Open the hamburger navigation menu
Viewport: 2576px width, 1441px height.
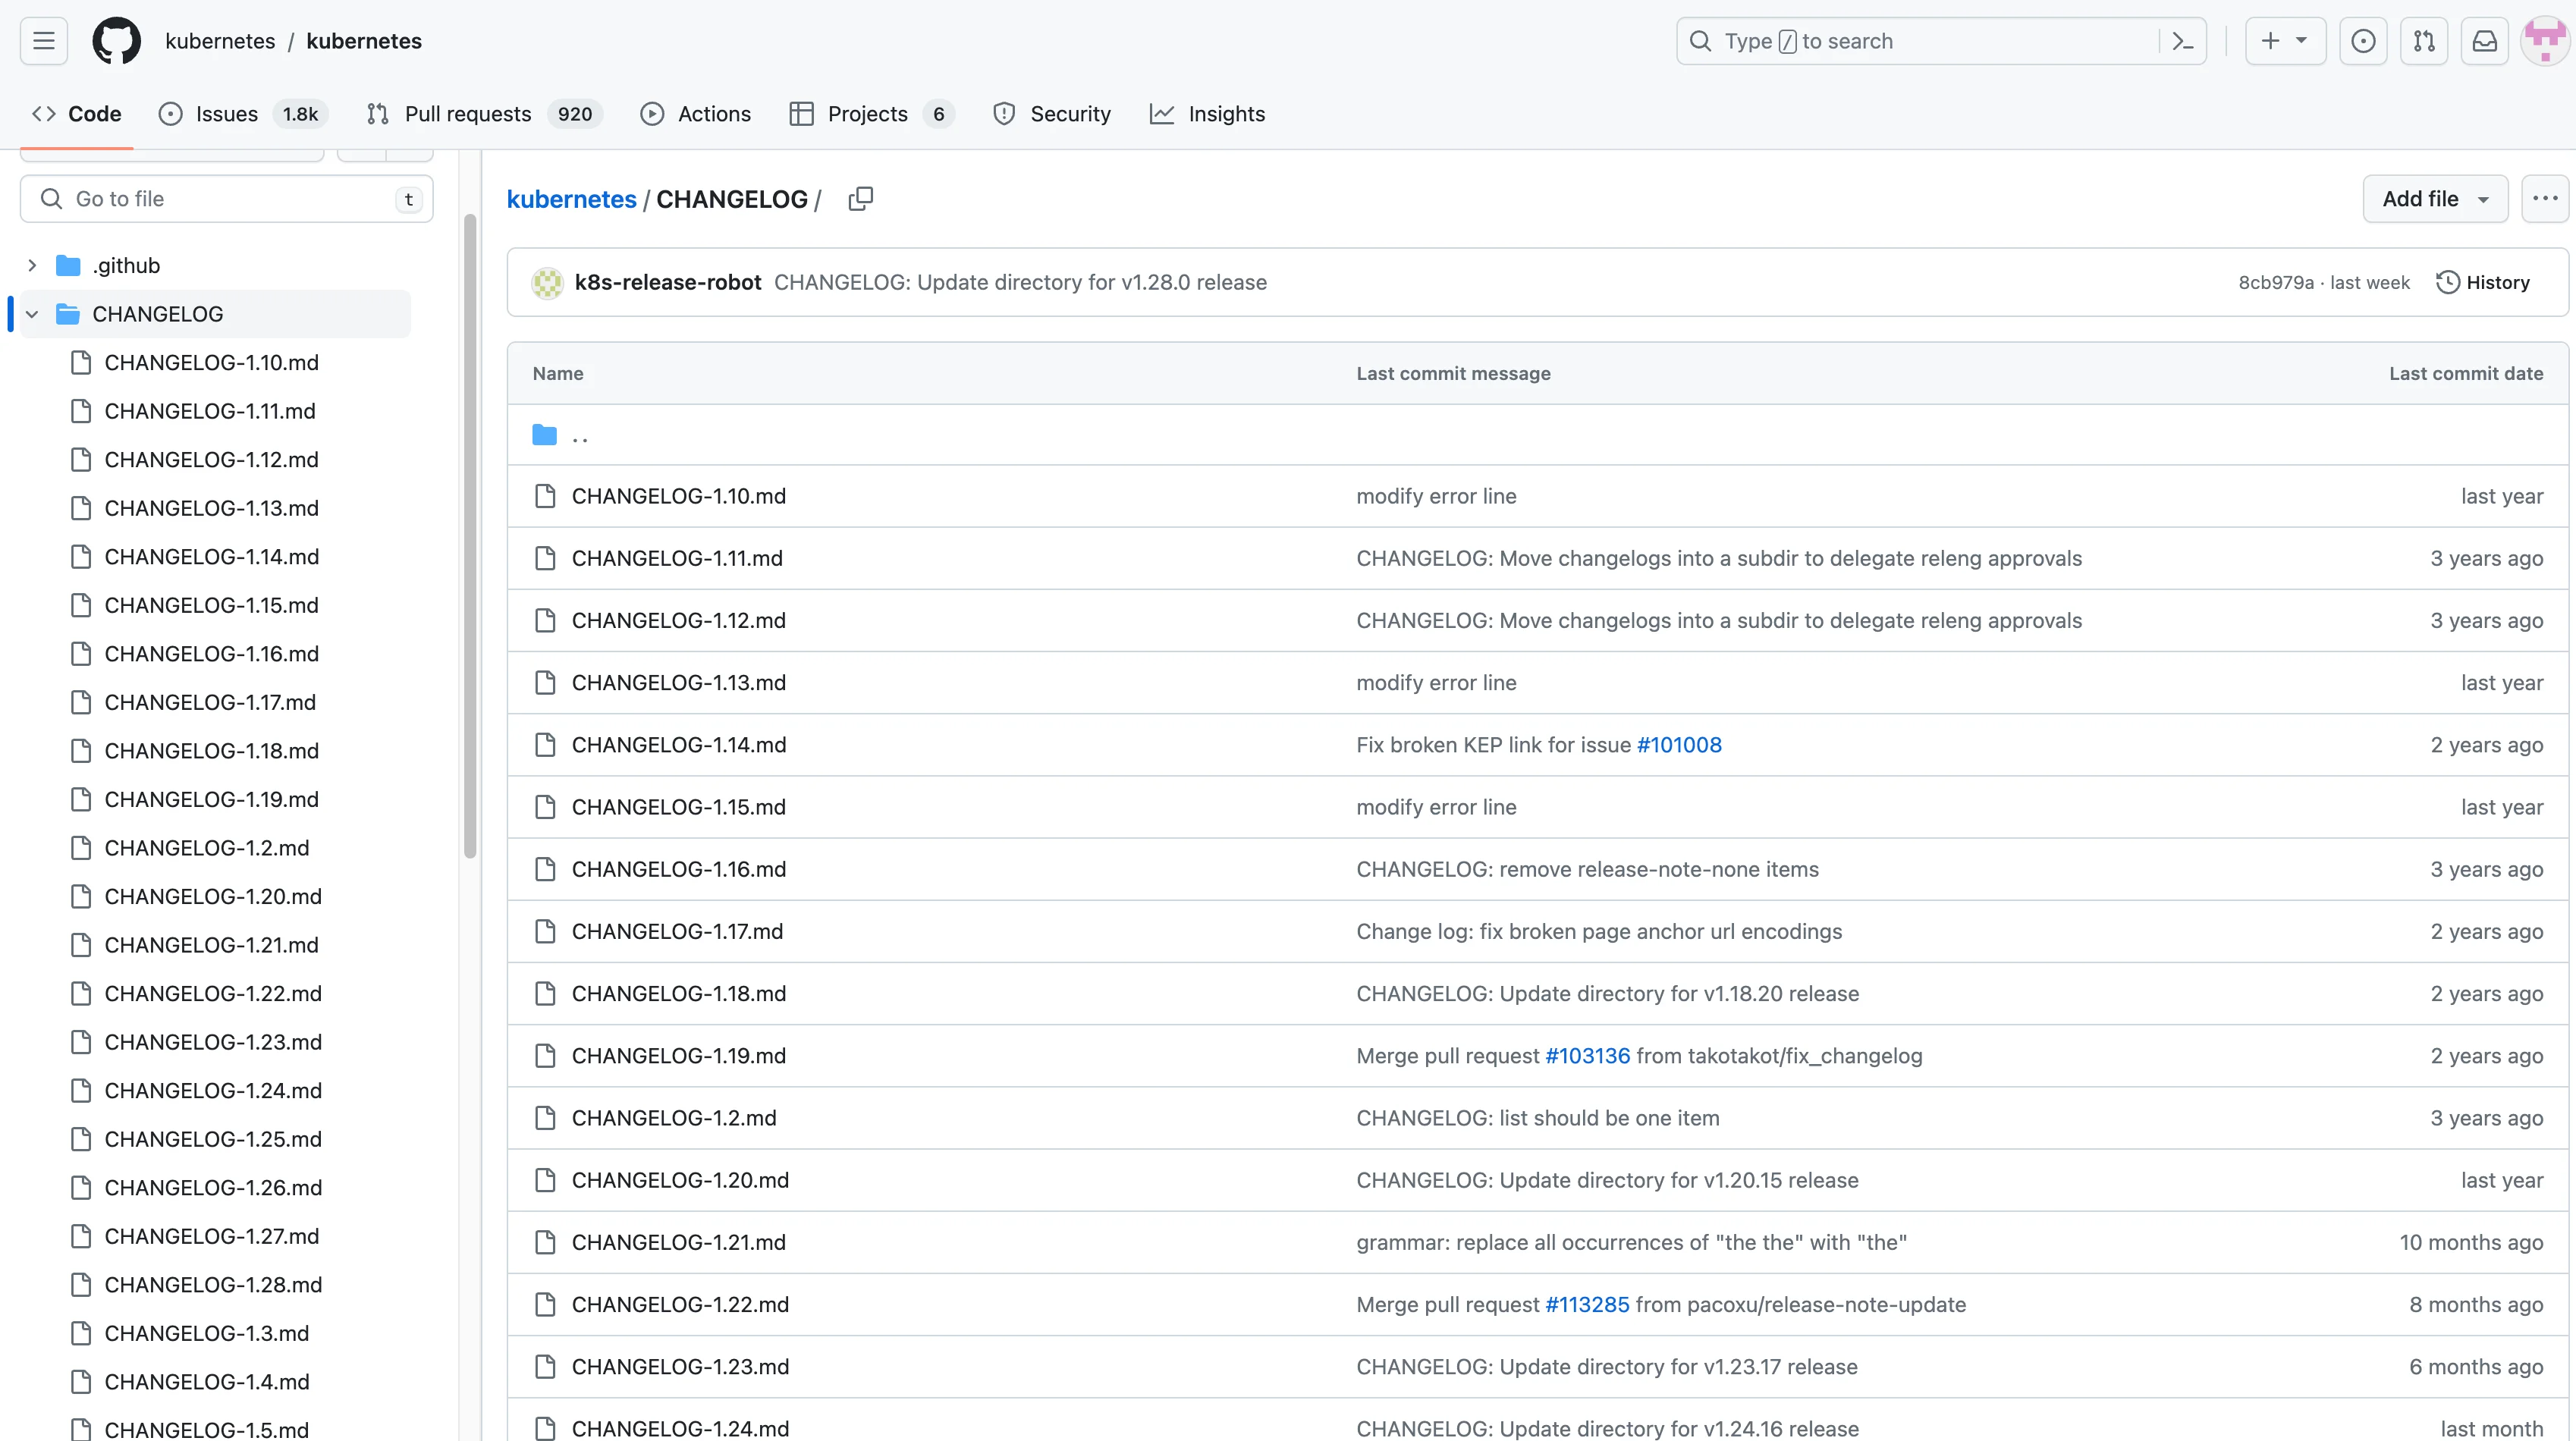[x=44, y=41]
